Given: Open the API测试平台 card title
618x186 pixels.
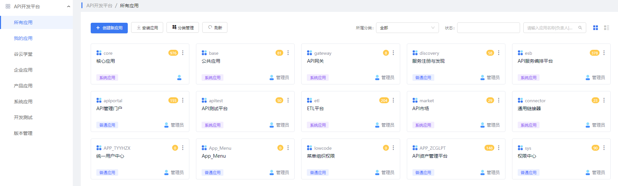Looking at the screenshot, I should click(x=214, y=108).
